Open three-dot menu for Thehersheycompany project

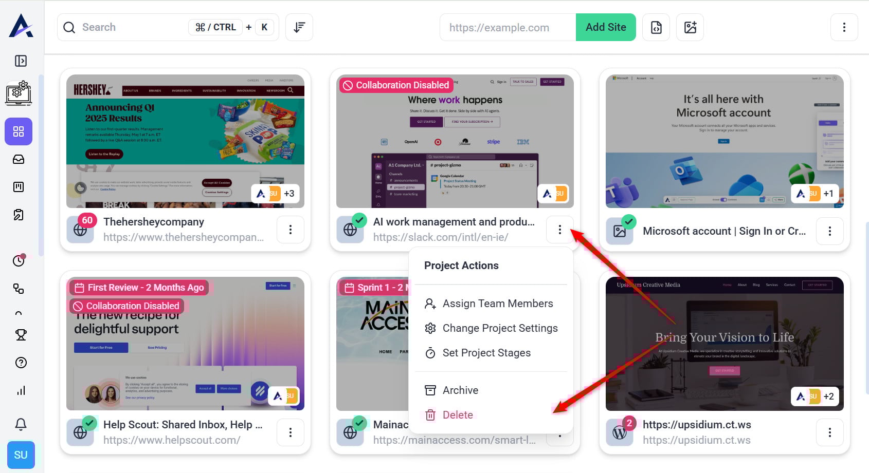pyautogui.click(x=290, y=230)
